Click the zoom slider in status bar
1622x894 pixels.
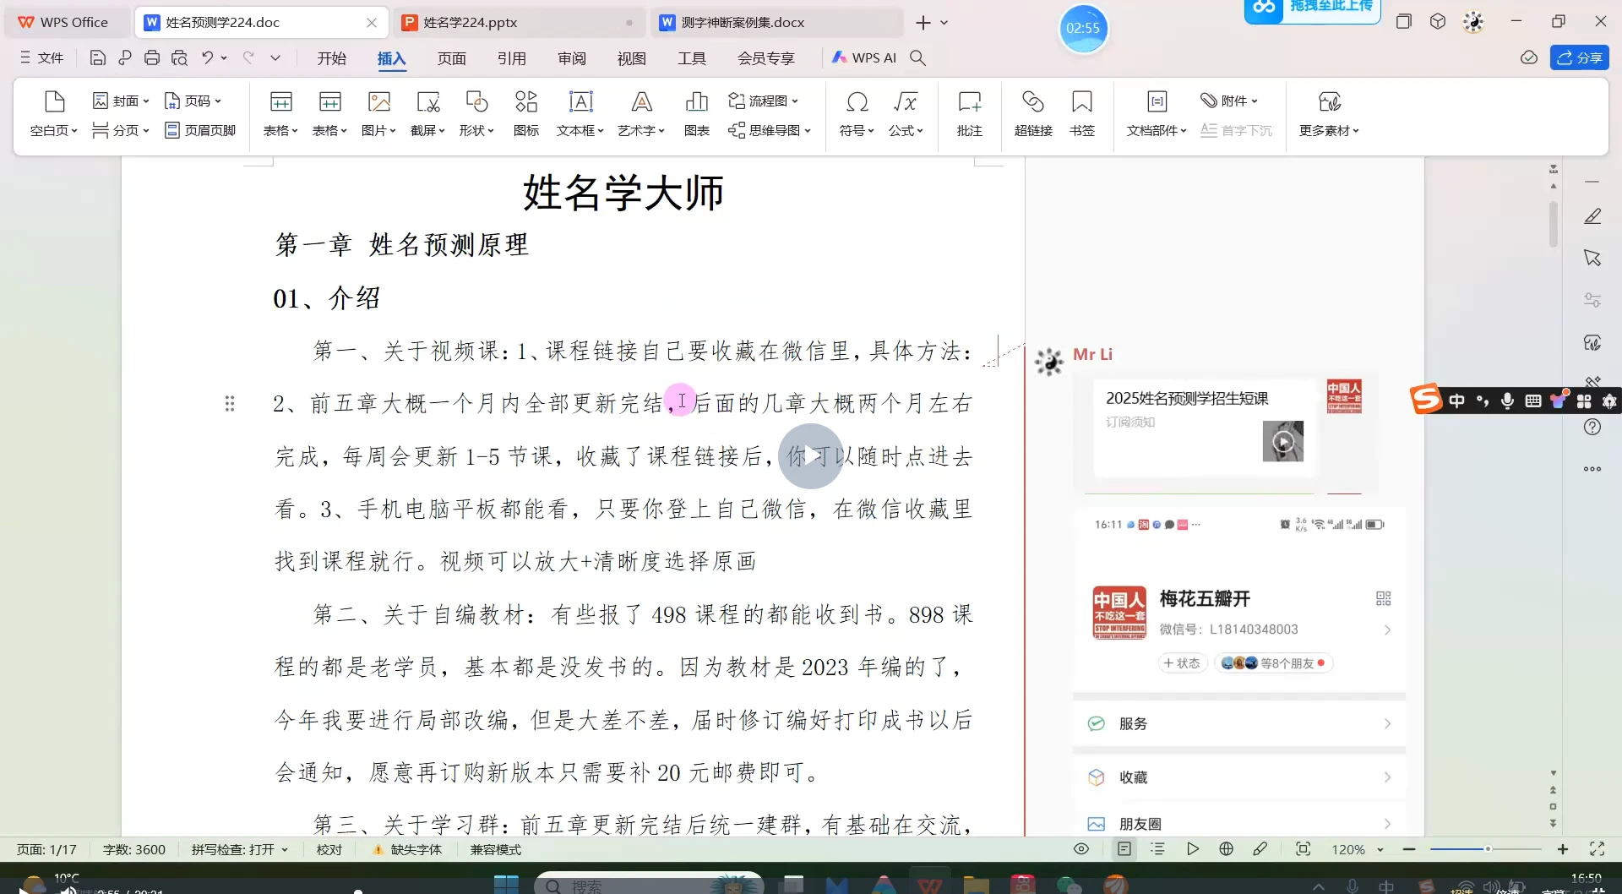pyautogui.click(x=1487, y=849)
